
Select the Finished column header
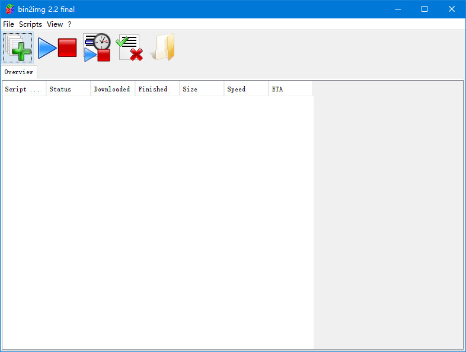[x=157, y=89]
